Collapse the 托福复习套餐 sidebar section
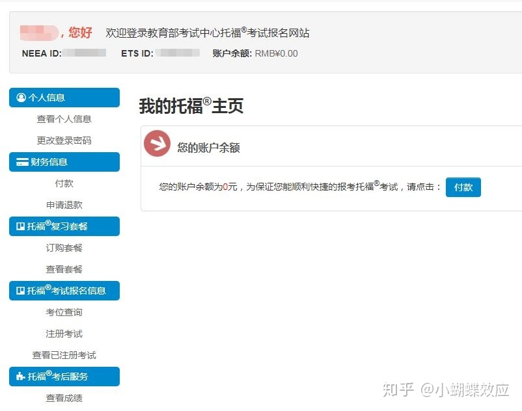This screenshot has width=522, height=411. (64, 226)
